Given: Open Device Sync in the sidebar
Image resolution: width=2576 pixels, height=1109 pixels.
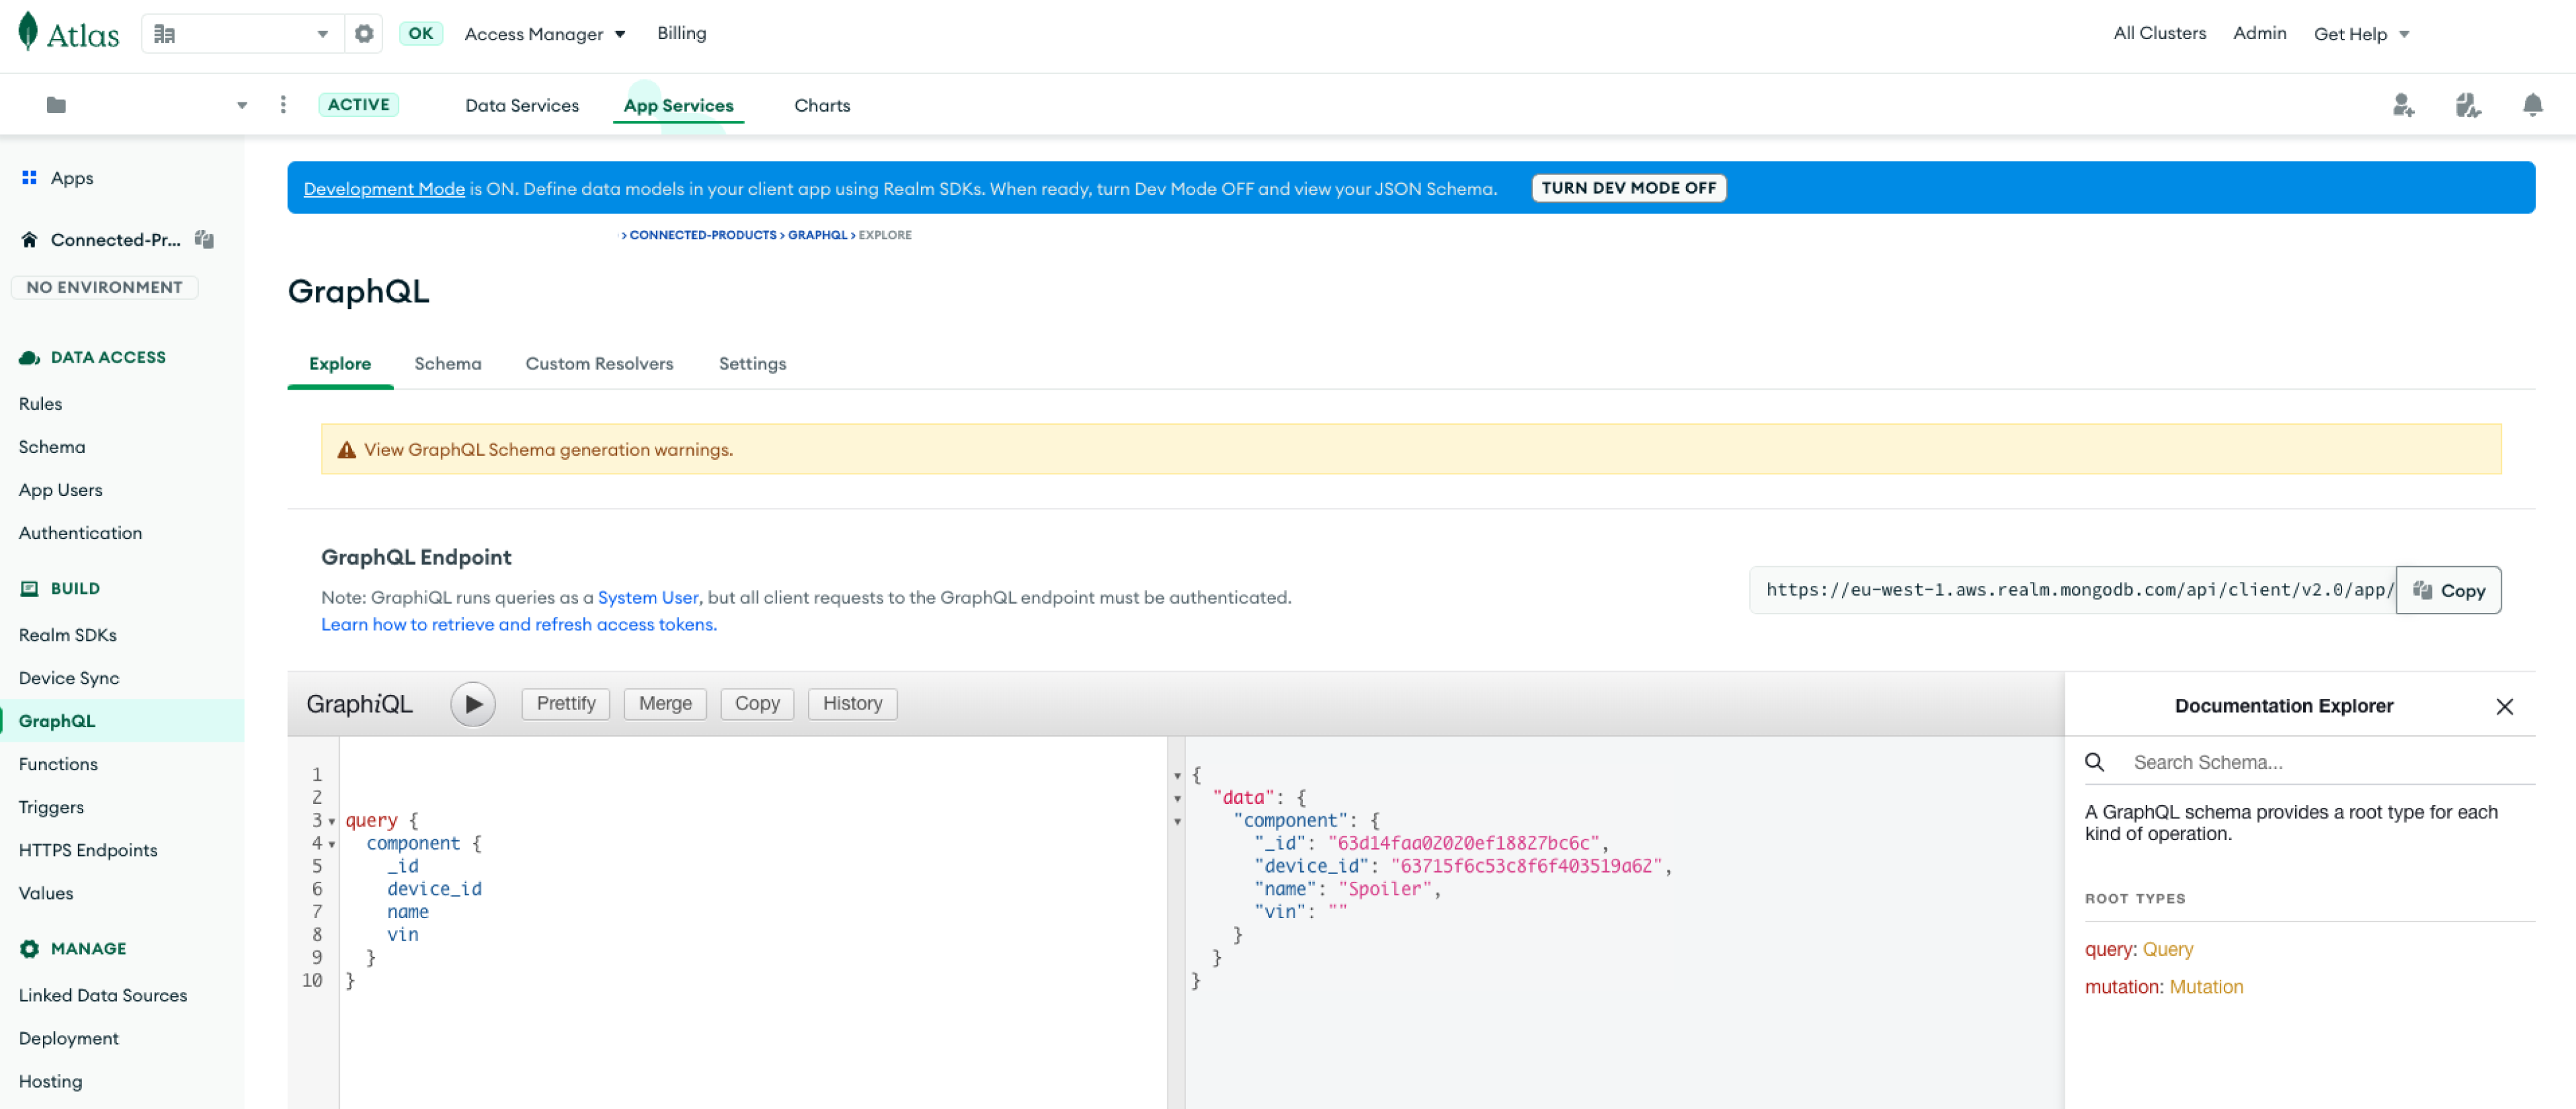Looking at the screenshot, I should click(x=69, y=678).
